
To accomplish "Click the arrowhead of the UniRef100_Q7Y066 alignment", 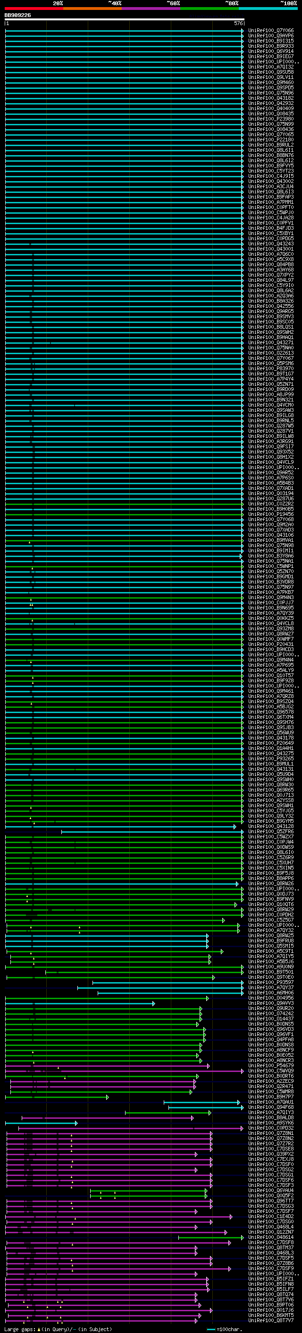I will tap(242, 31).
